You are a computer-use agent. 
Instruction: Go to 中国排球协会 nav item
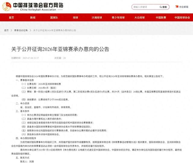click(182, 18)
